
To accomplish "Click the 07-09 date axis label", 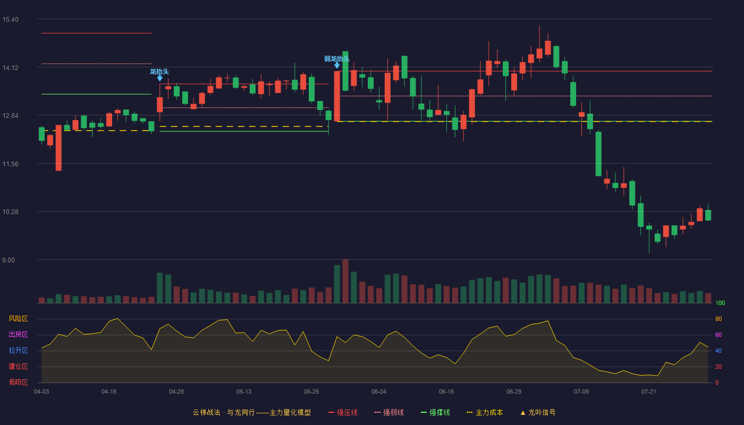I will coord(581,392).
